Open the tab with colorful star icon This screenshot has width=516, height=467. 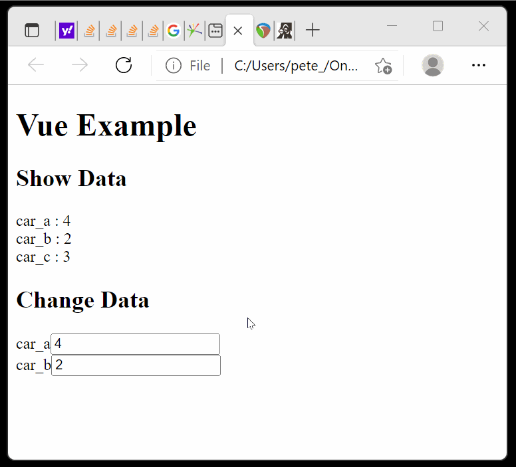pos(194,31)
